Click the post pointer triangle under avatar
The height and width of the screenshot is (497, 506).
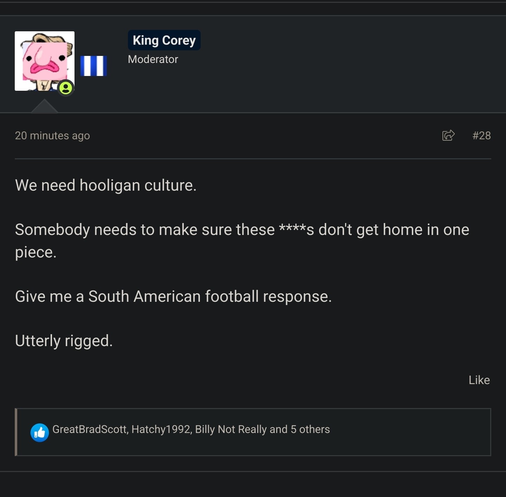pos(44,106)
